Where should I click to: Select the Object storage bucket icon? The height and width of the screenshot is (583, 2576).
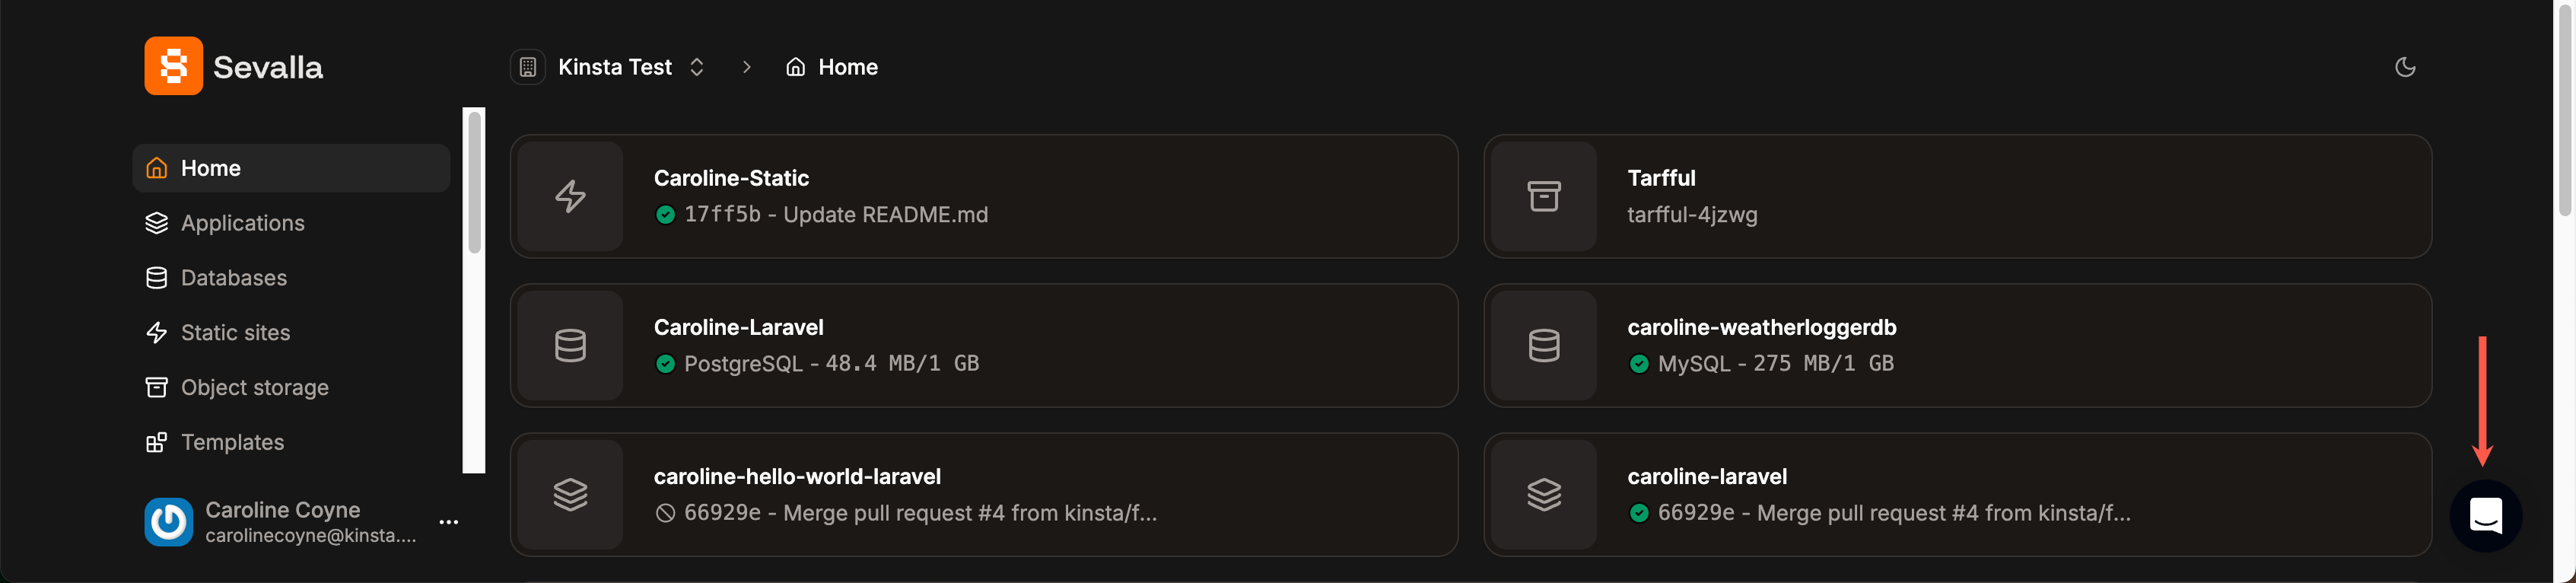tap(157, 387)
